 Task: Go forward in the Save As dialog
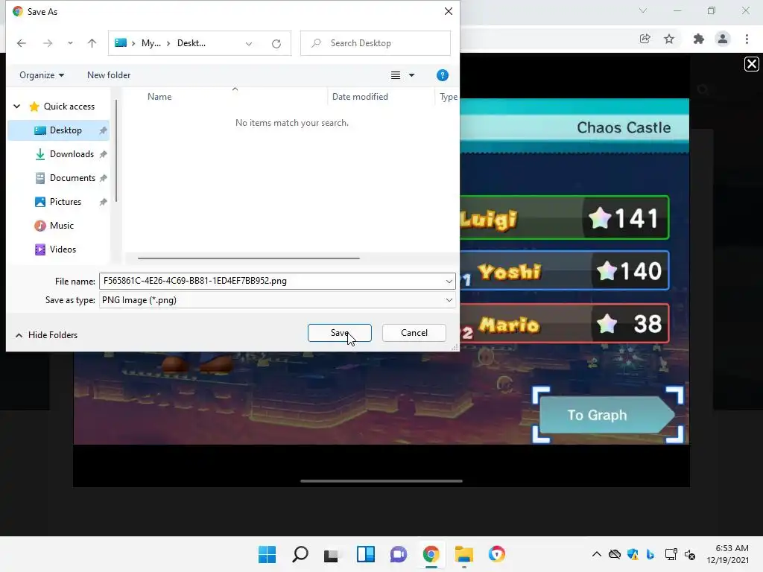(x=47, y=43)
